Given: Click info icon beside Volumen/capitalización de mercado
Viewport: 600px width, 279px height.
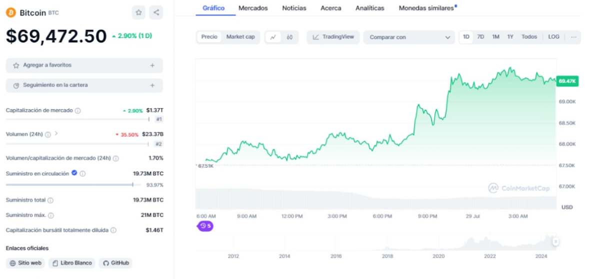Looking at the screenshot, I should [115, 158].
